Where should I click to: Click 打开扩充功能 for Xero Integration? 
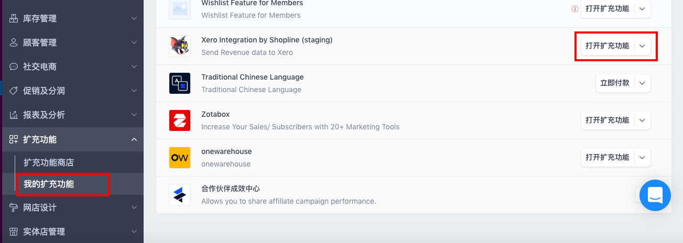608,46
